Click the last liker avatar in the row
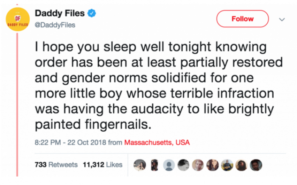 (256, 164)
